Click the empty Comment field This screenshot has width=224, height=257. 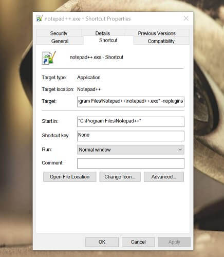coord(130,163)
